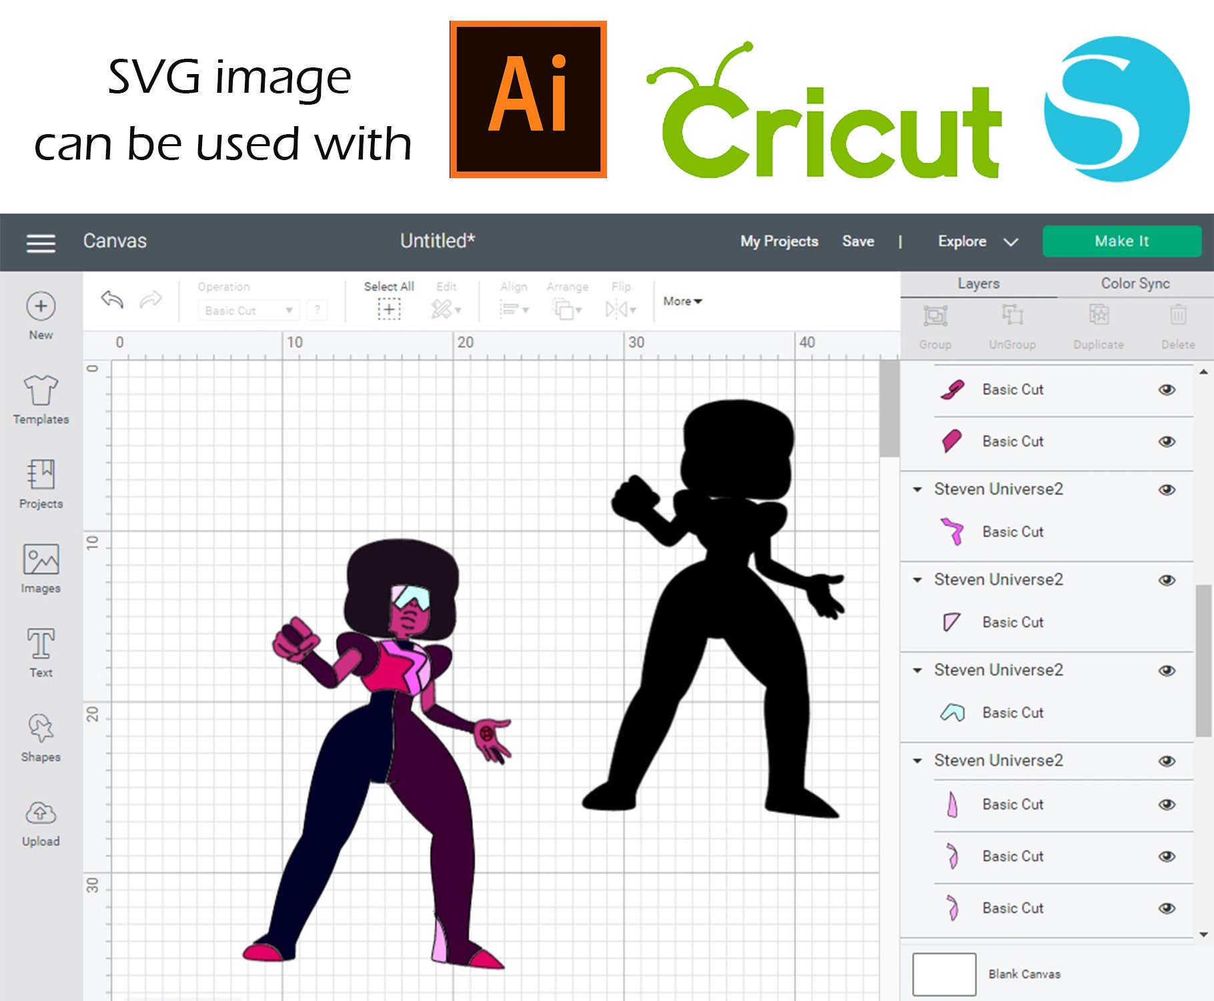The width and height of the screenshot is (1214, 1001).
Task: Click the Adobe Illustrator Ai logo
Action: click(x=528, y=99)
